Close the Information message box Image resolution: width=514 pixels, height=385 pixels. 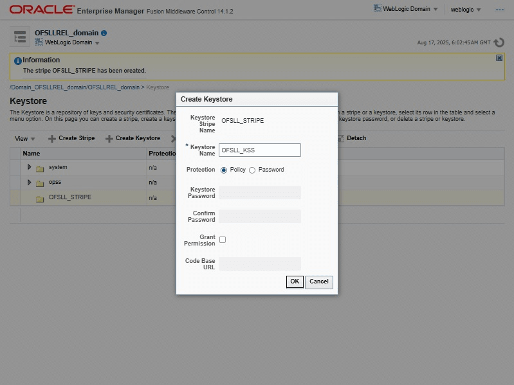pyautogui.click(x=499, y=58)
